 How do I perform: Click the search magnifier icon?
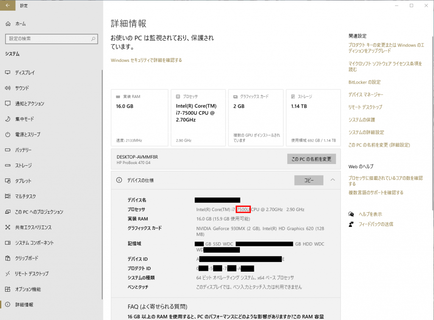(94, 39)
